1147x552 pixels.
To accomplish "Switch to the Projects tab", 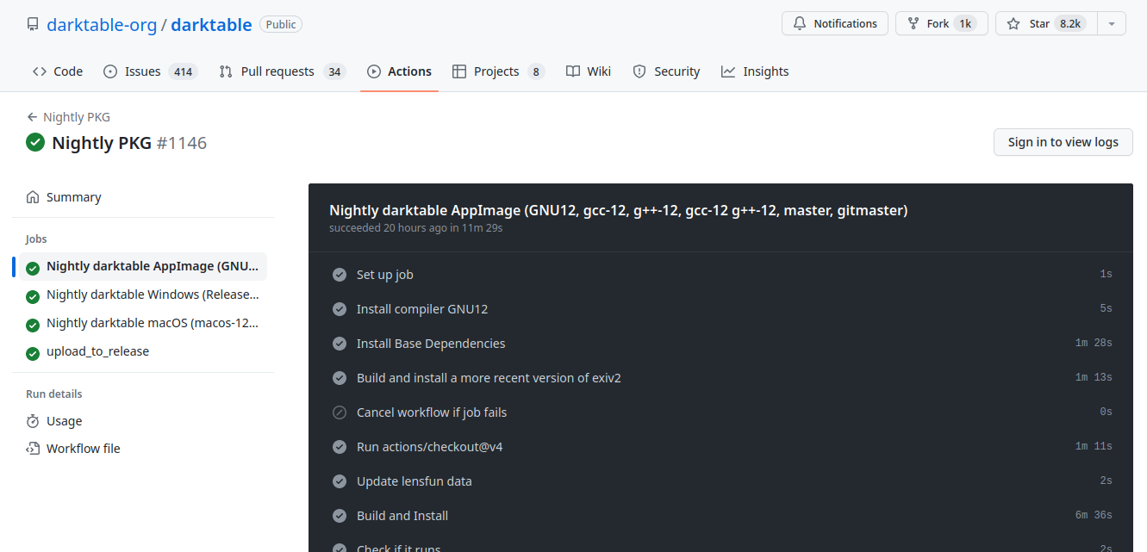I will pos(498,71).
